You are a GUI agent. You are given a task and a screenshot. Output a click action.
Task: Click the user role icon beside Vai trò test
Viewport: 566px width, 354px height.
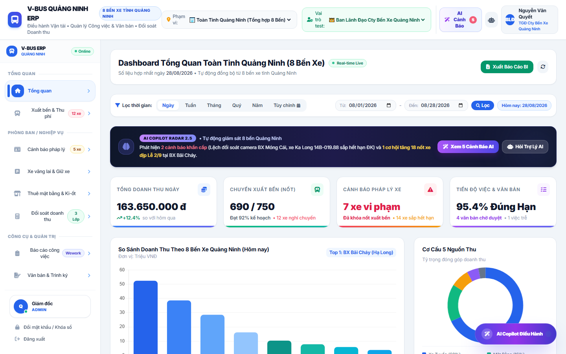coord(310,20)
